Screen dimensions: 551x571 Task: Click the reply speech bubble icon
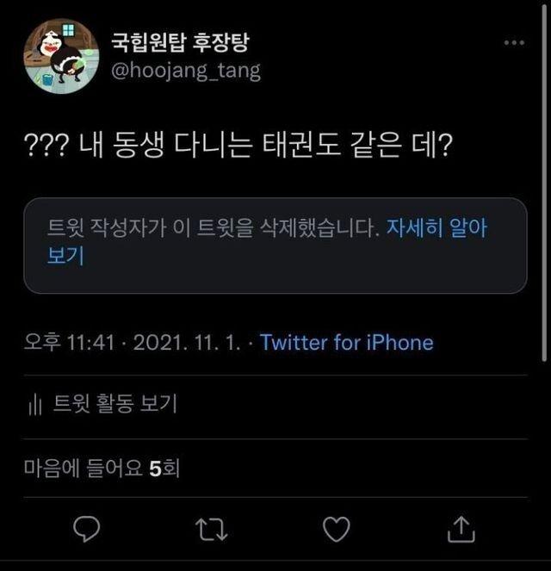[87, 527]
